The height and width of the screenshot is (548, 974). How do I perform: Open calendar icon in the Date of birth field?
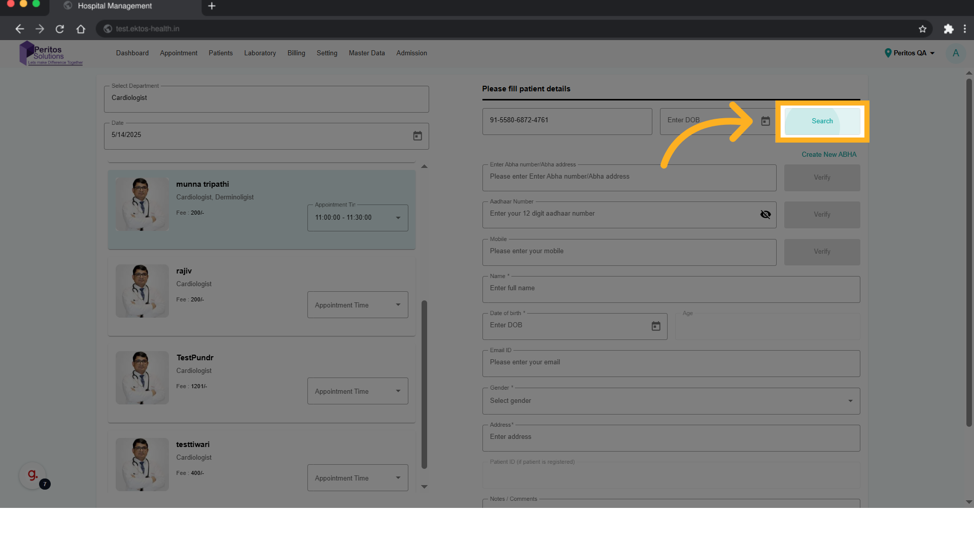tap(655, 326)
